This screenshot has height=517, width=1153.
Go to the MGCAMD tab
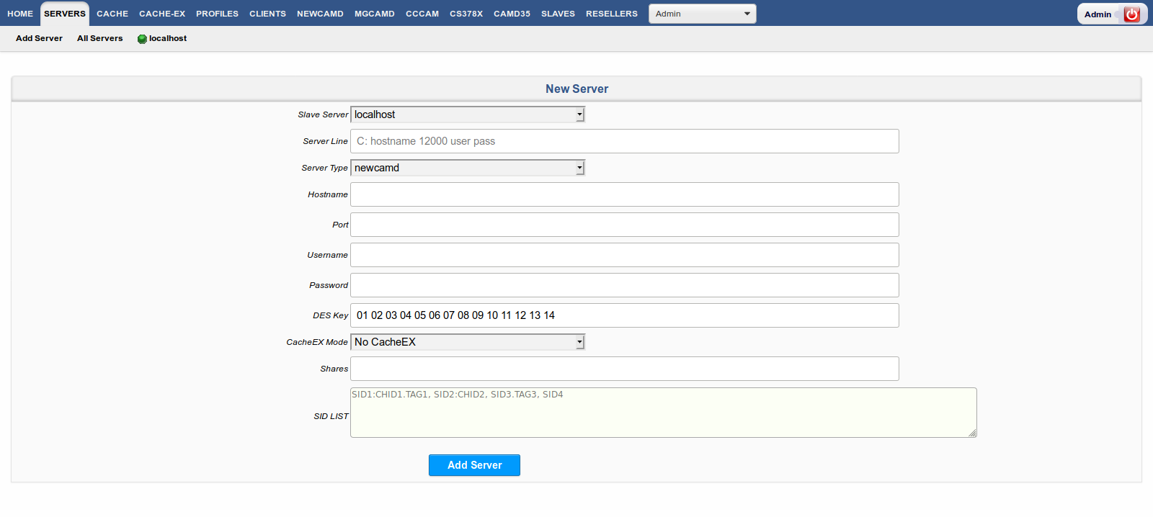[x=375, y=14]
